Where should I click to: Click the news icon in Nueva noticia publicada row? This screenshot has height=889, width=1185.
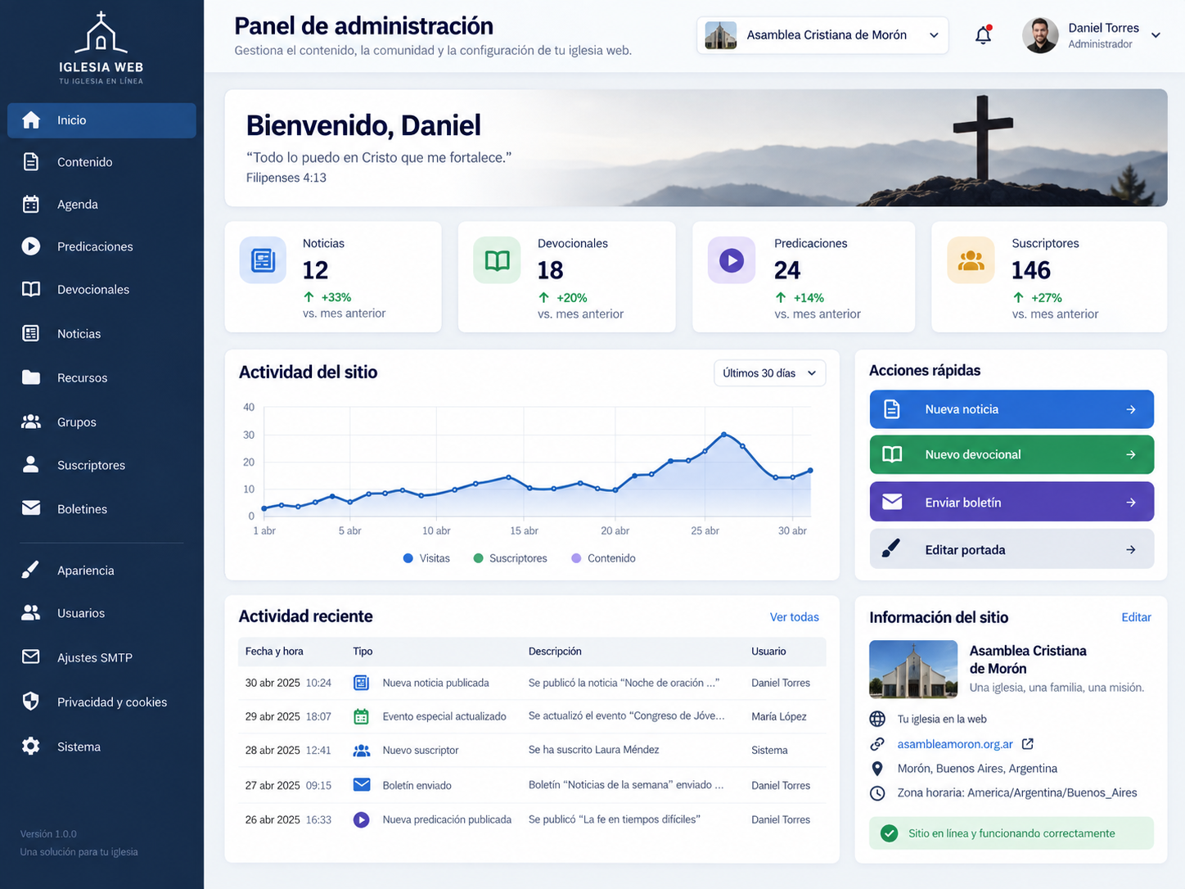(361, 683)
